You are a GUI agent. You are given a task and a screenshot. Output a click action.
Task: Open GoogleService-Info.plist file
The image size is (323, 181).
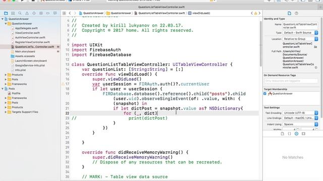click(30, 65)
